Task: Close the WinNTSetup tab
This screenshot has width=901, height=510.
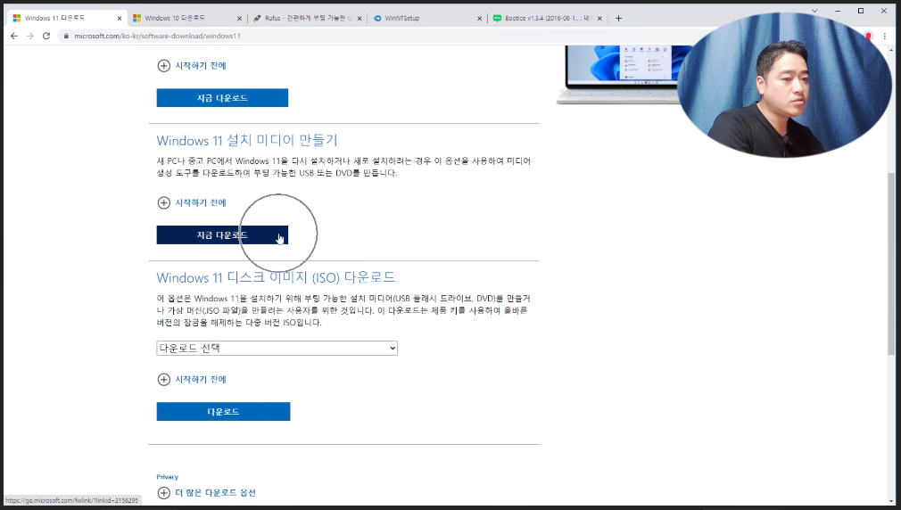Action: pyautogui.click(x=480, y=19)
